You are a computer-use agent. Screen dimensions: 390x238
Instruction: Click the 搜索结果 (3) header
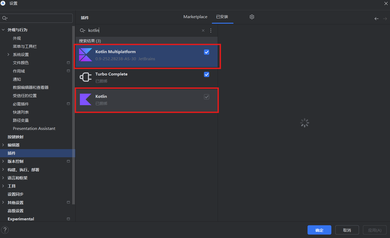[90, 41]
